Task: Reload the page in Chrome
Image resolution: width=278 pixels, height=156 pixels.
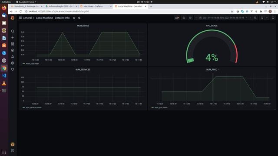Action: (20, 12)
